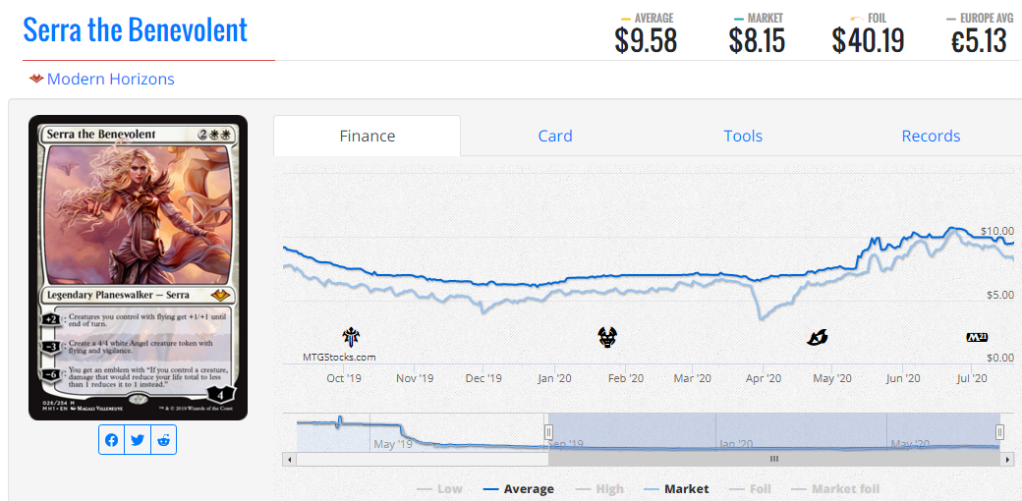Click right range handle of chart navigator
The width and height of the screenshot is (1022, 501).
[x=999, y=432]
